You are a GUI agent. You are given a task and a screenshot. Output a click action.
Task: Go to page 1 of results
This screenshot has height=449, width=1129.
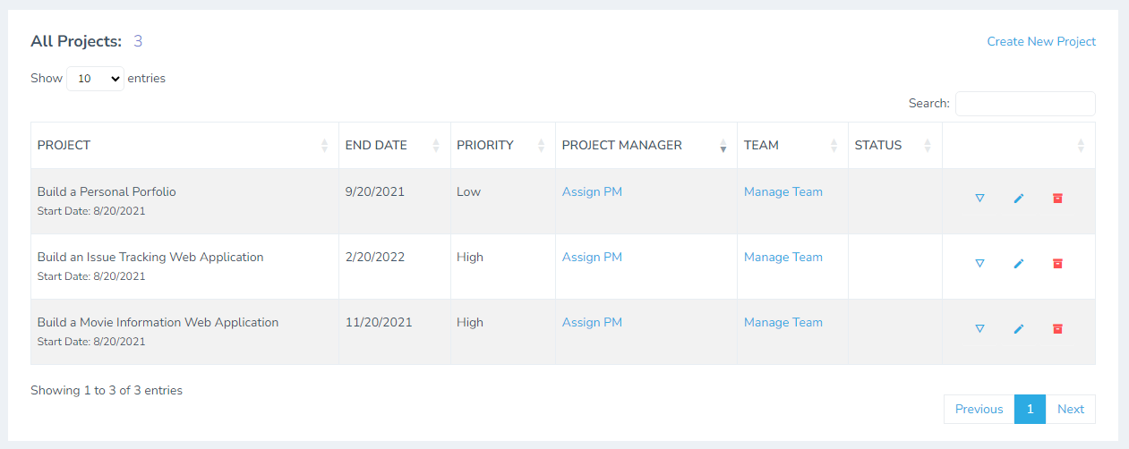(1030, 409)
